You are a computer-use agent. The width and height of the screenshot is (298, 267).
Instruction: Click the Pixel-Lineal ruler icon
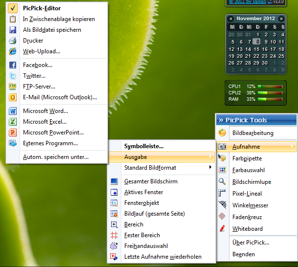(x=223, y=194)
